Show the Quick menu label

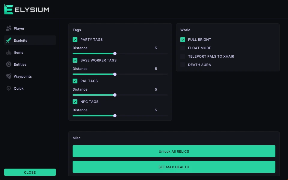pyautogui.click(x=19, y=88)
